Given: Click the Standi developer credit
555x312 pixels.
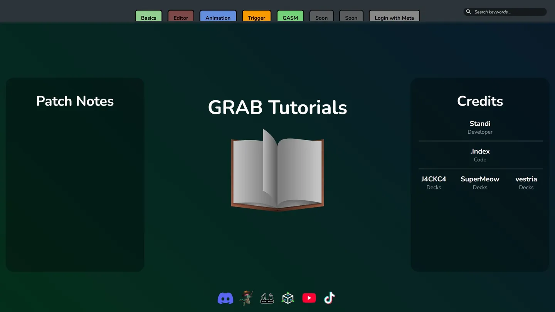Looking at the screenshot, I should tap(480, 124).
